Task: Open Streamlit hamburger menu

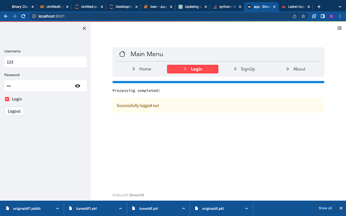Action: click(339, 28)
